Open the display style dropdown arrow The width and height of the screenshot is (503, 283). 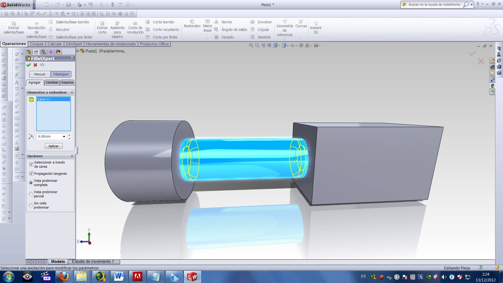coord(288,46)
